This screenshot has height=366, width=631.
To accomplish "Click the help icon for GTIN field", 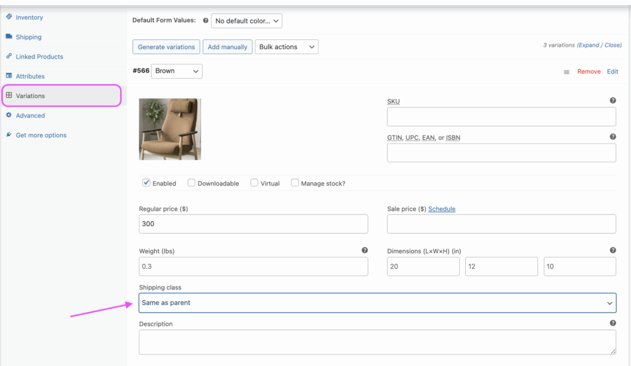I will pyautogui.click(x=613, y=137).
